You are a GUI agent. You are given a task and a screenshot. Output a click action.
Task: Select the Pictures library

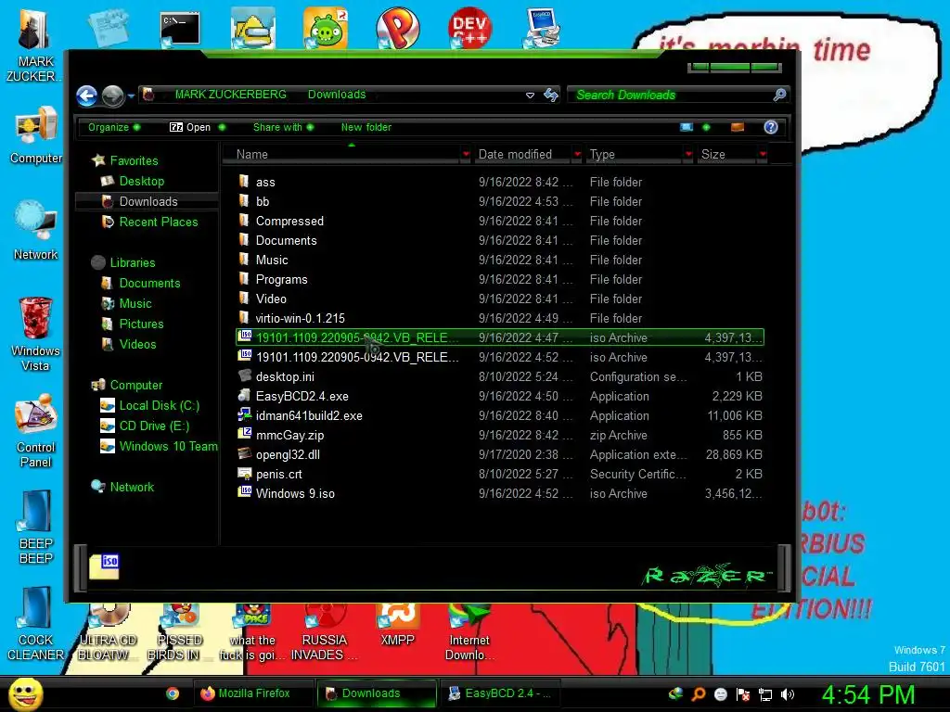tap(133, 324)
